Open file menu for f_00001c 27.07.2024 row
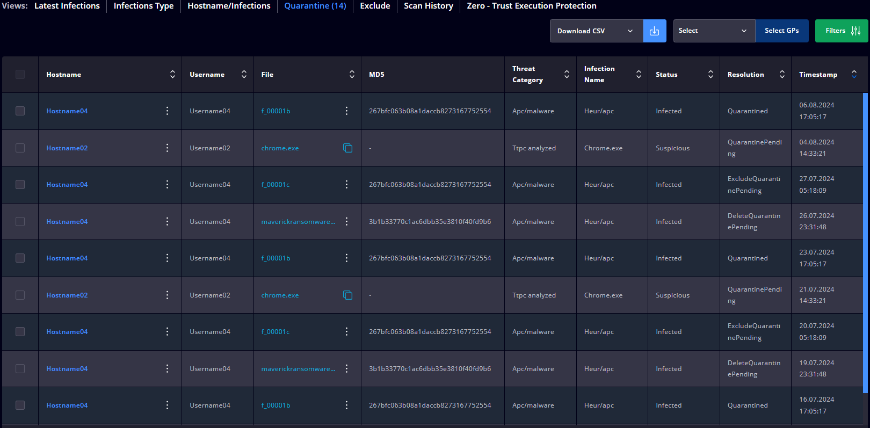Viewport: 870px width, 428px height. pos(346,184)
